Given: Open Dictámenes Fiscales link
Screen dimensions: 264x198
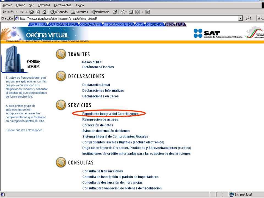Looking at the screenshot, I should click(x=98, y=67).
